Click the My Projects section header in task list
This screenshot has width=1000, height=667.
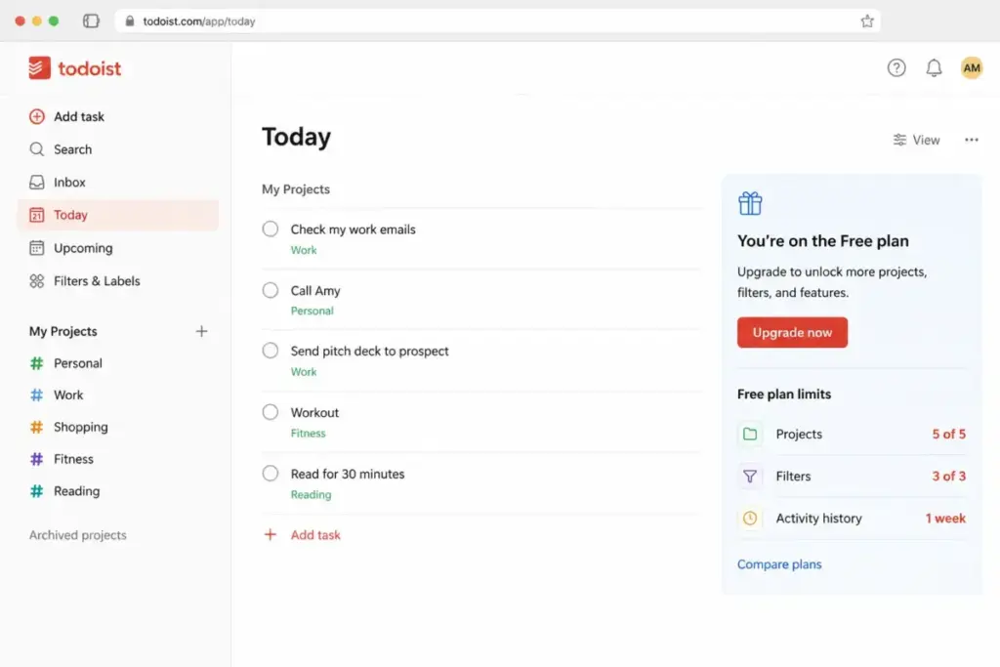pyautogui.click(x=296, y=189)
